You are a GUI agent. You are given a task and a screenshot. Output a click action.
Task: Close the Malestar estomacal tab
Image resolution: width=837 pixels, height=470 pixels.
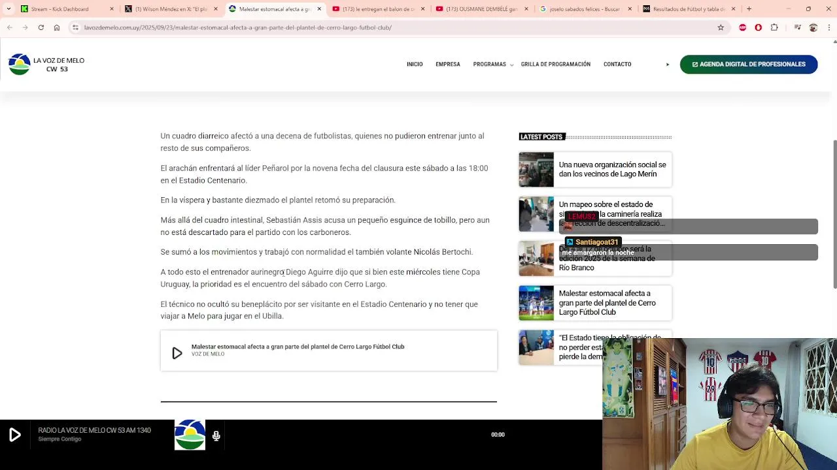click(x=319, y=9)
